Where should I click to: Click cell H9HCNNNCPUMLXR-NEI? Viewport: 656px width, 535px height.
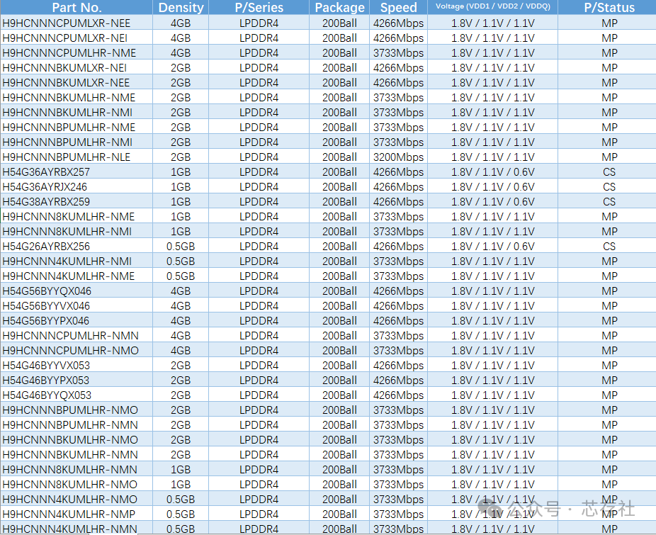coord(77,38)
